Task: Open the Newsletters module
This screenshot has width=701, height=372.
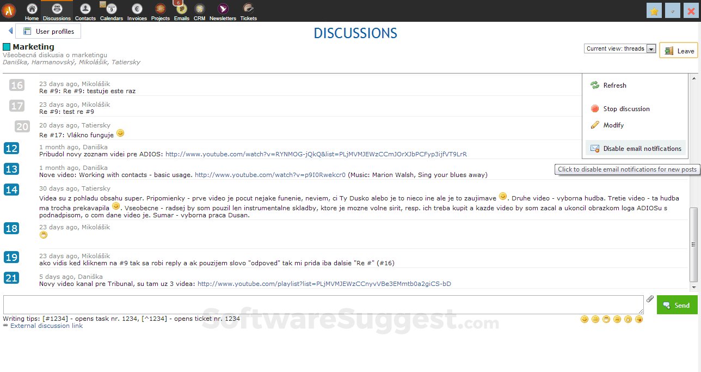Action: [223, 11]
